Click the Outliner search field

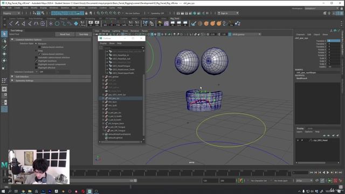tap(123, 47)
